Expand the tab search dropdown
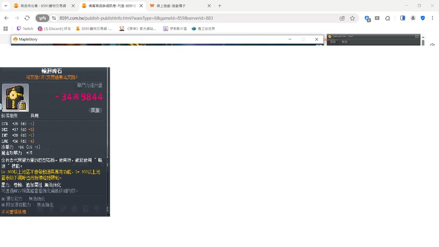Image resolution: width=439 pixels, height=247 pixels. (x=5, y=5)
